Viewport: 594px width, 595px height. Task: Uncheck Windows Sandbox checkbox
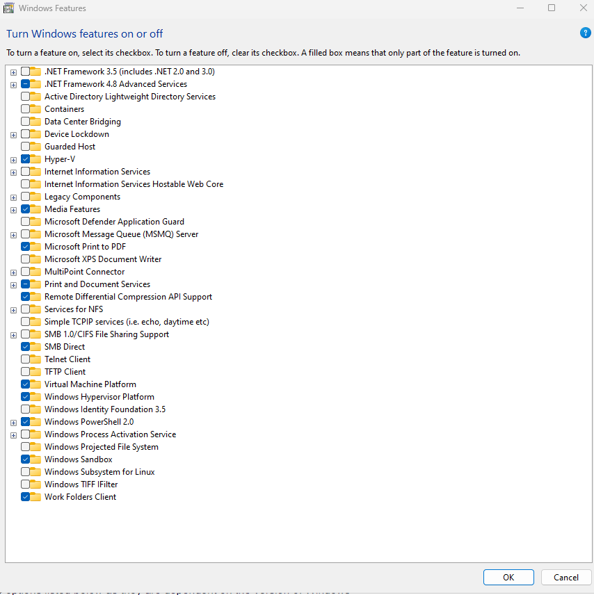(26, 459)
